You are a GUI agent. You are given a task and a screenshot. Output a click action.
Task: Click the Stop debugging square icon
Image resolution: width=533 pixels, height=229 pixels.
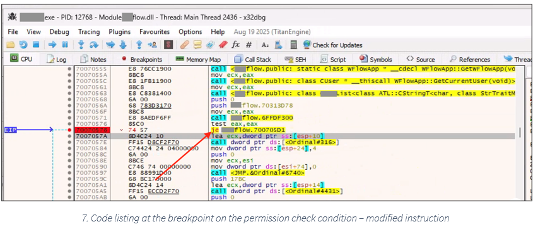tap(36, 45)
